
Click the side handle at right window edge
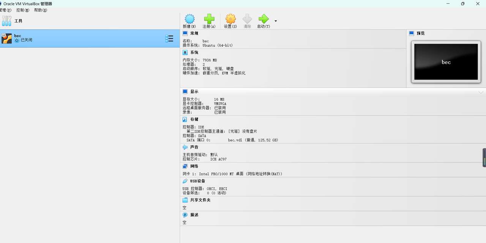[484, 157]
